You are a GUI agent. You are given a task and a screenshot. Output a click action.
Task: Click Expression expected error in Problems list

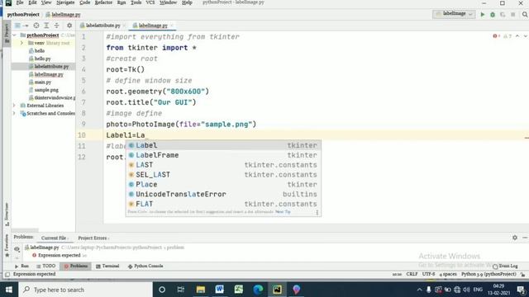(59, 255)
